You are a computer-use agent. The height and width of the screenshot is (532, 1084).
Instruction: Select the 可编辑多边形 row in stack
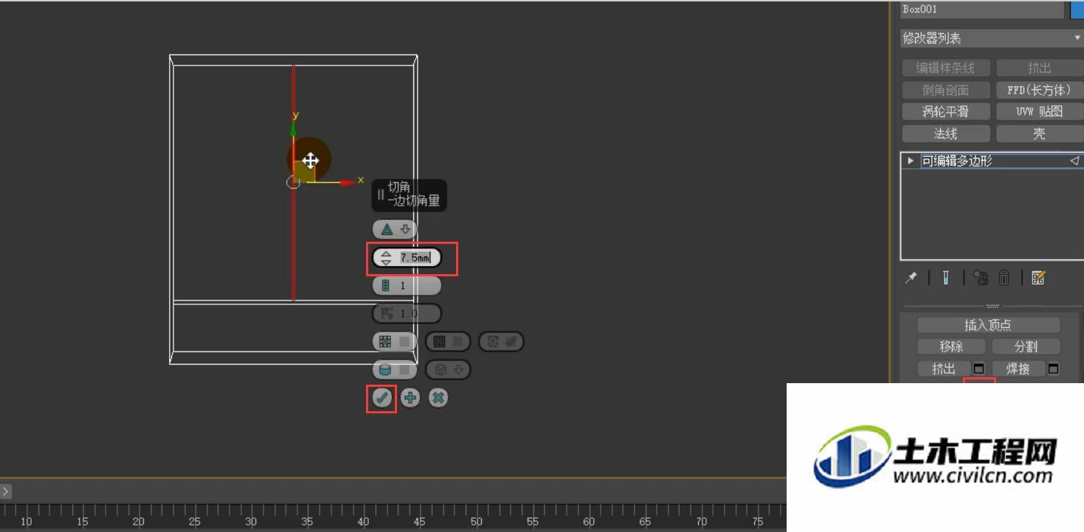[992, 161]
